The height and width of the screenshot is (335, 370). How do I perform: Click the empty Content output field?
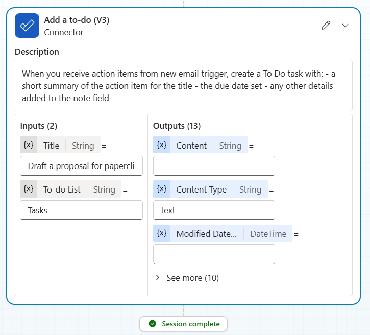pos(214,166)
